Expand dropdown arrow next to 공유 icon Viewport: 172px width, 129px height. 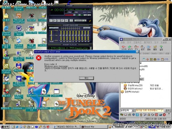tap(150, 47)
